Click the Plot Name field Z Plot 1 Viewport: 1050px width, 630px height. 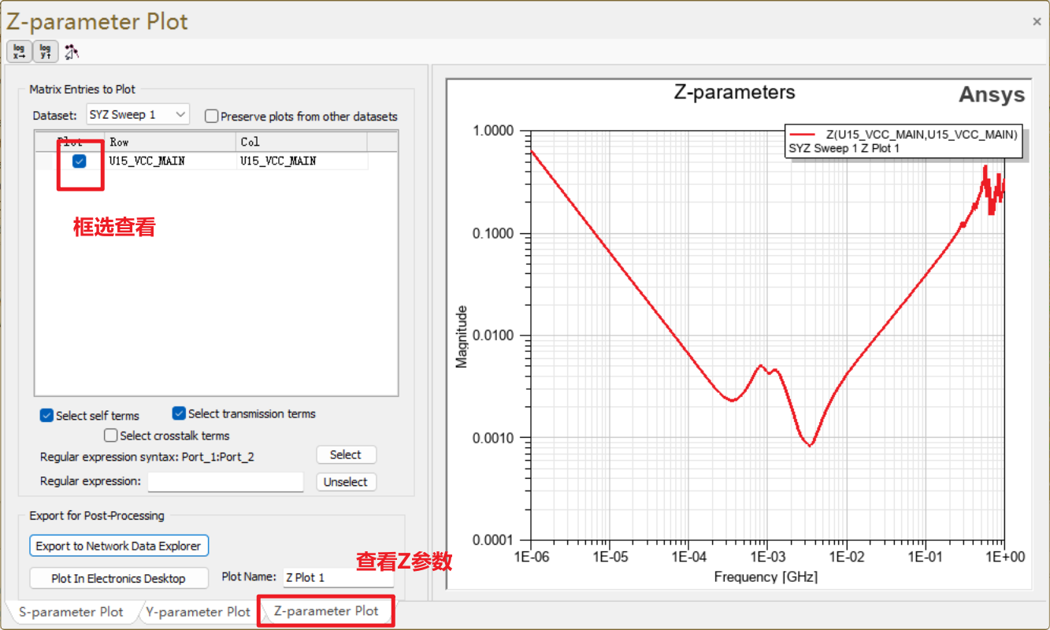pyautogui.click(x=338, y=577)
